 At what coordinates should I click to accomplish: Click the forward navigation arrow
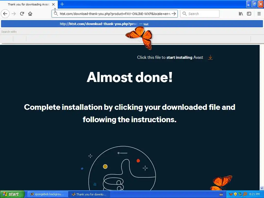(x=14, y=14)
